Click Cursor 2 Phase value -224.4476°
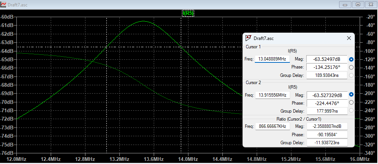Viewport: 378px width, 164px height. click(x=327, y=103)
